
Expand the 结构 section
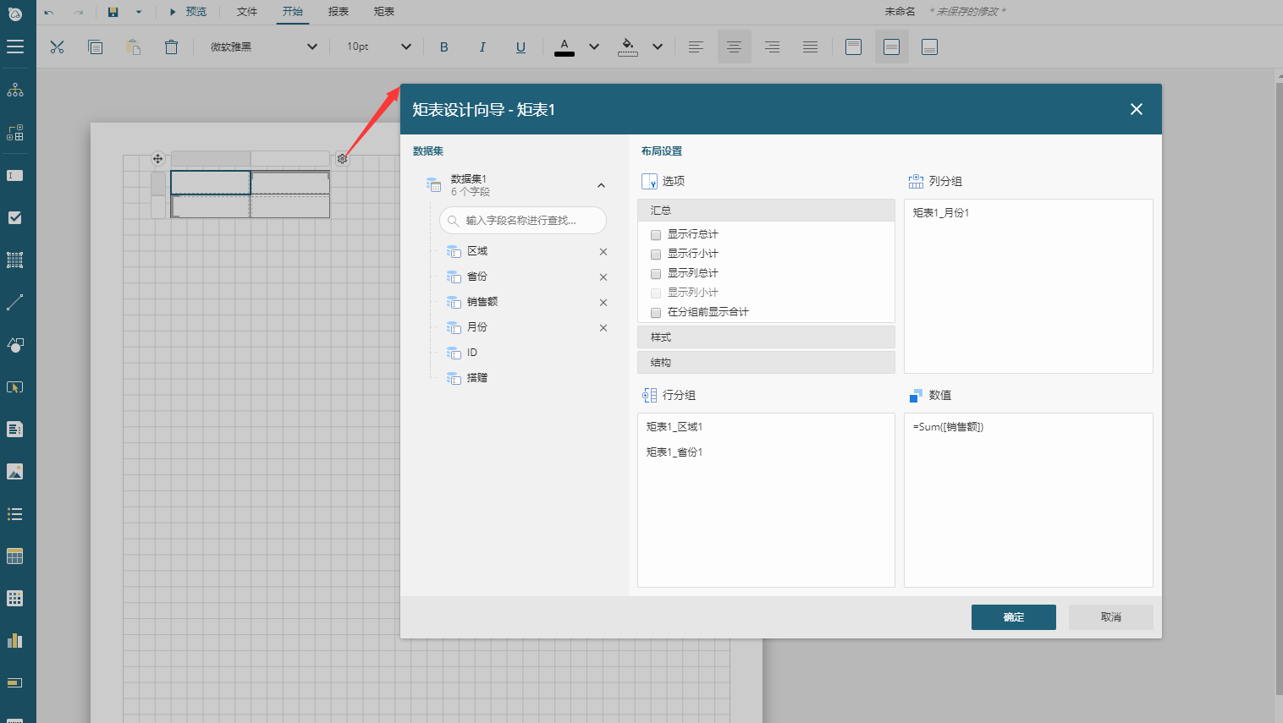[766, 363]
